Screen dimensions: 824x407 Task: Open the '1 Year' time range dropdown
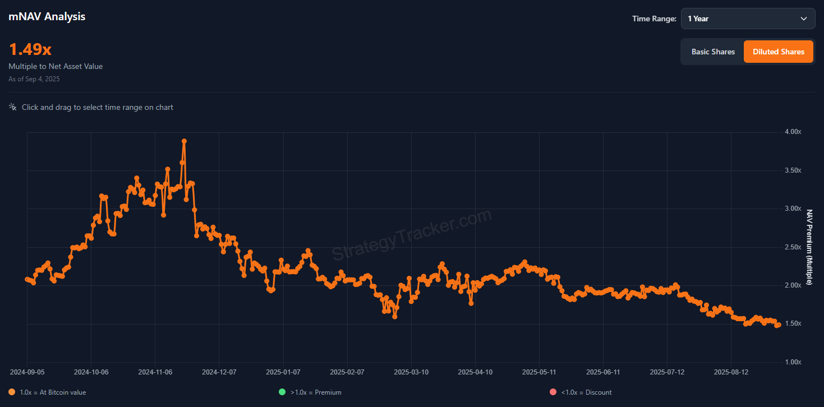[748, 18]
